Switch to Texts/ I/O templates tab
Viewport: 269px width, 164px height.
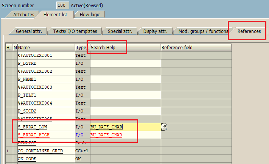point(75,31)
